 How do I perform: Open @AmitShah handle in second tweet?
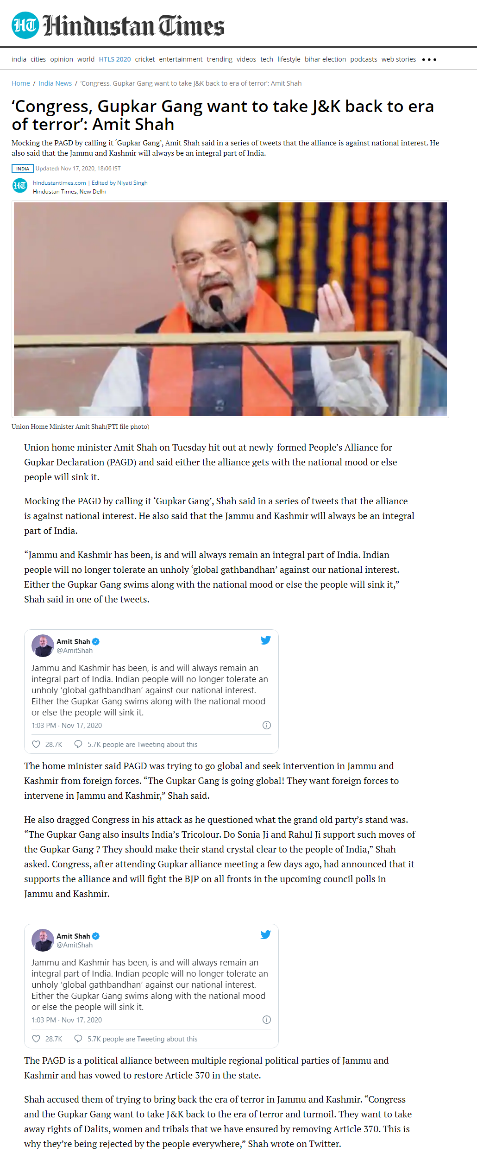click(x=75, y=945)
